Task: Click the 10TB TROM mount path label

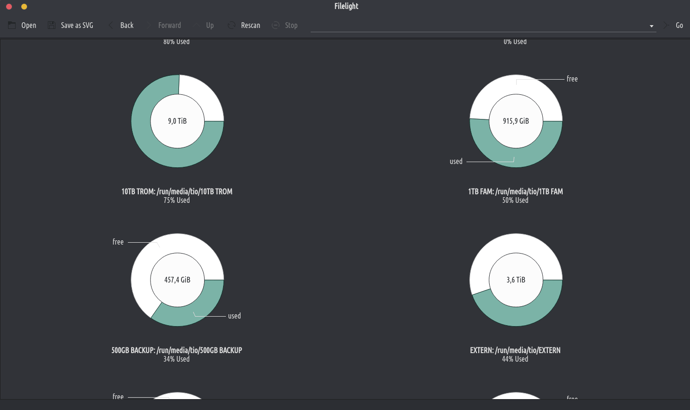Action: point(177,191)
